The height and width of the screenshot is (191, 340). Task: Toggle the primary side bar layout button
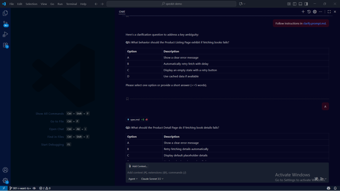click(x=294, y=4)
